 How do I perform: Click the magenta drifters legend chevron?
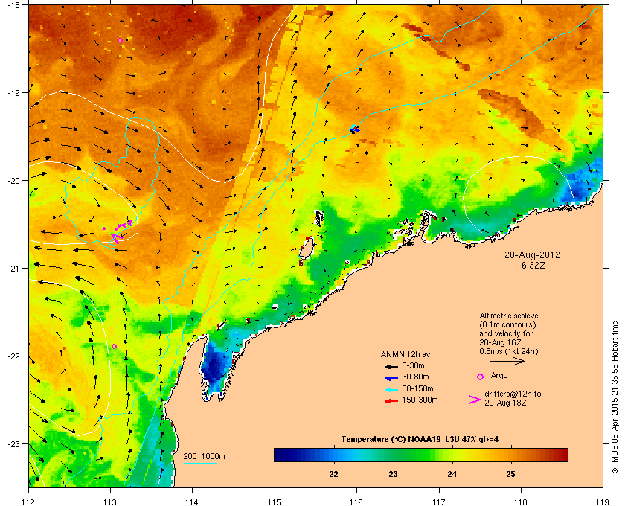[475, 400]
